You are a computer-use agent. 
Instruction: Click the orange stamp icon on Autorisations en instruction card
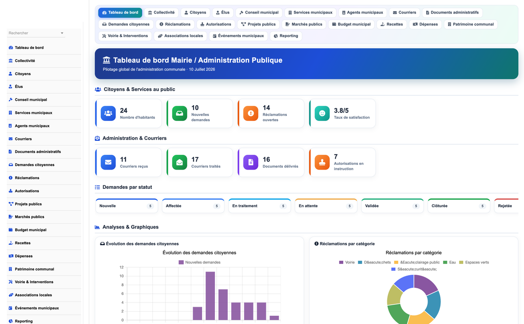[x=322, y=162]
